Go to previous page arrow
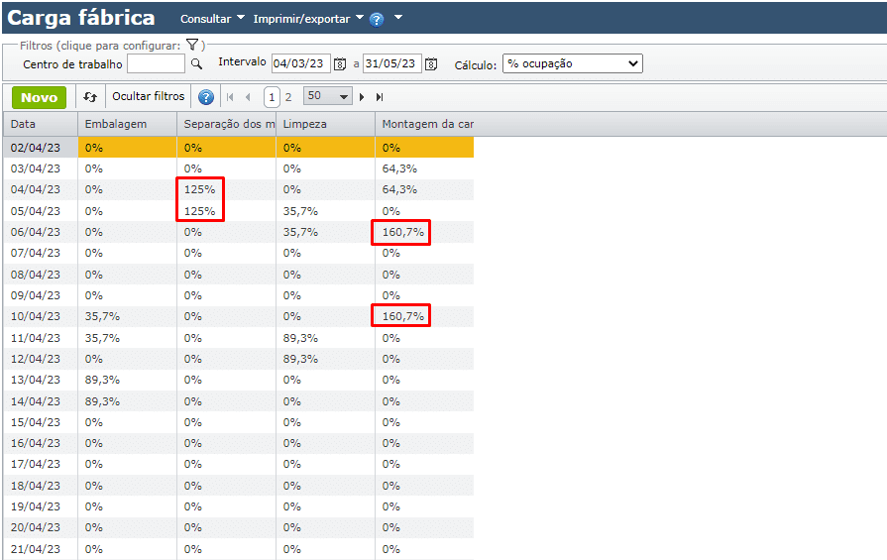 tap(248, 97)
